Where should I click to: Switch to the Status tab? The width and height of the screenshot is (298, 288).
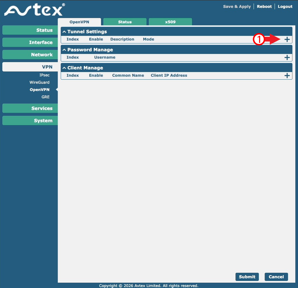125,22
